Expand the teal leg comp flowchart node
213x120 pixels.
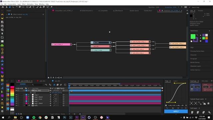[110, 50]
